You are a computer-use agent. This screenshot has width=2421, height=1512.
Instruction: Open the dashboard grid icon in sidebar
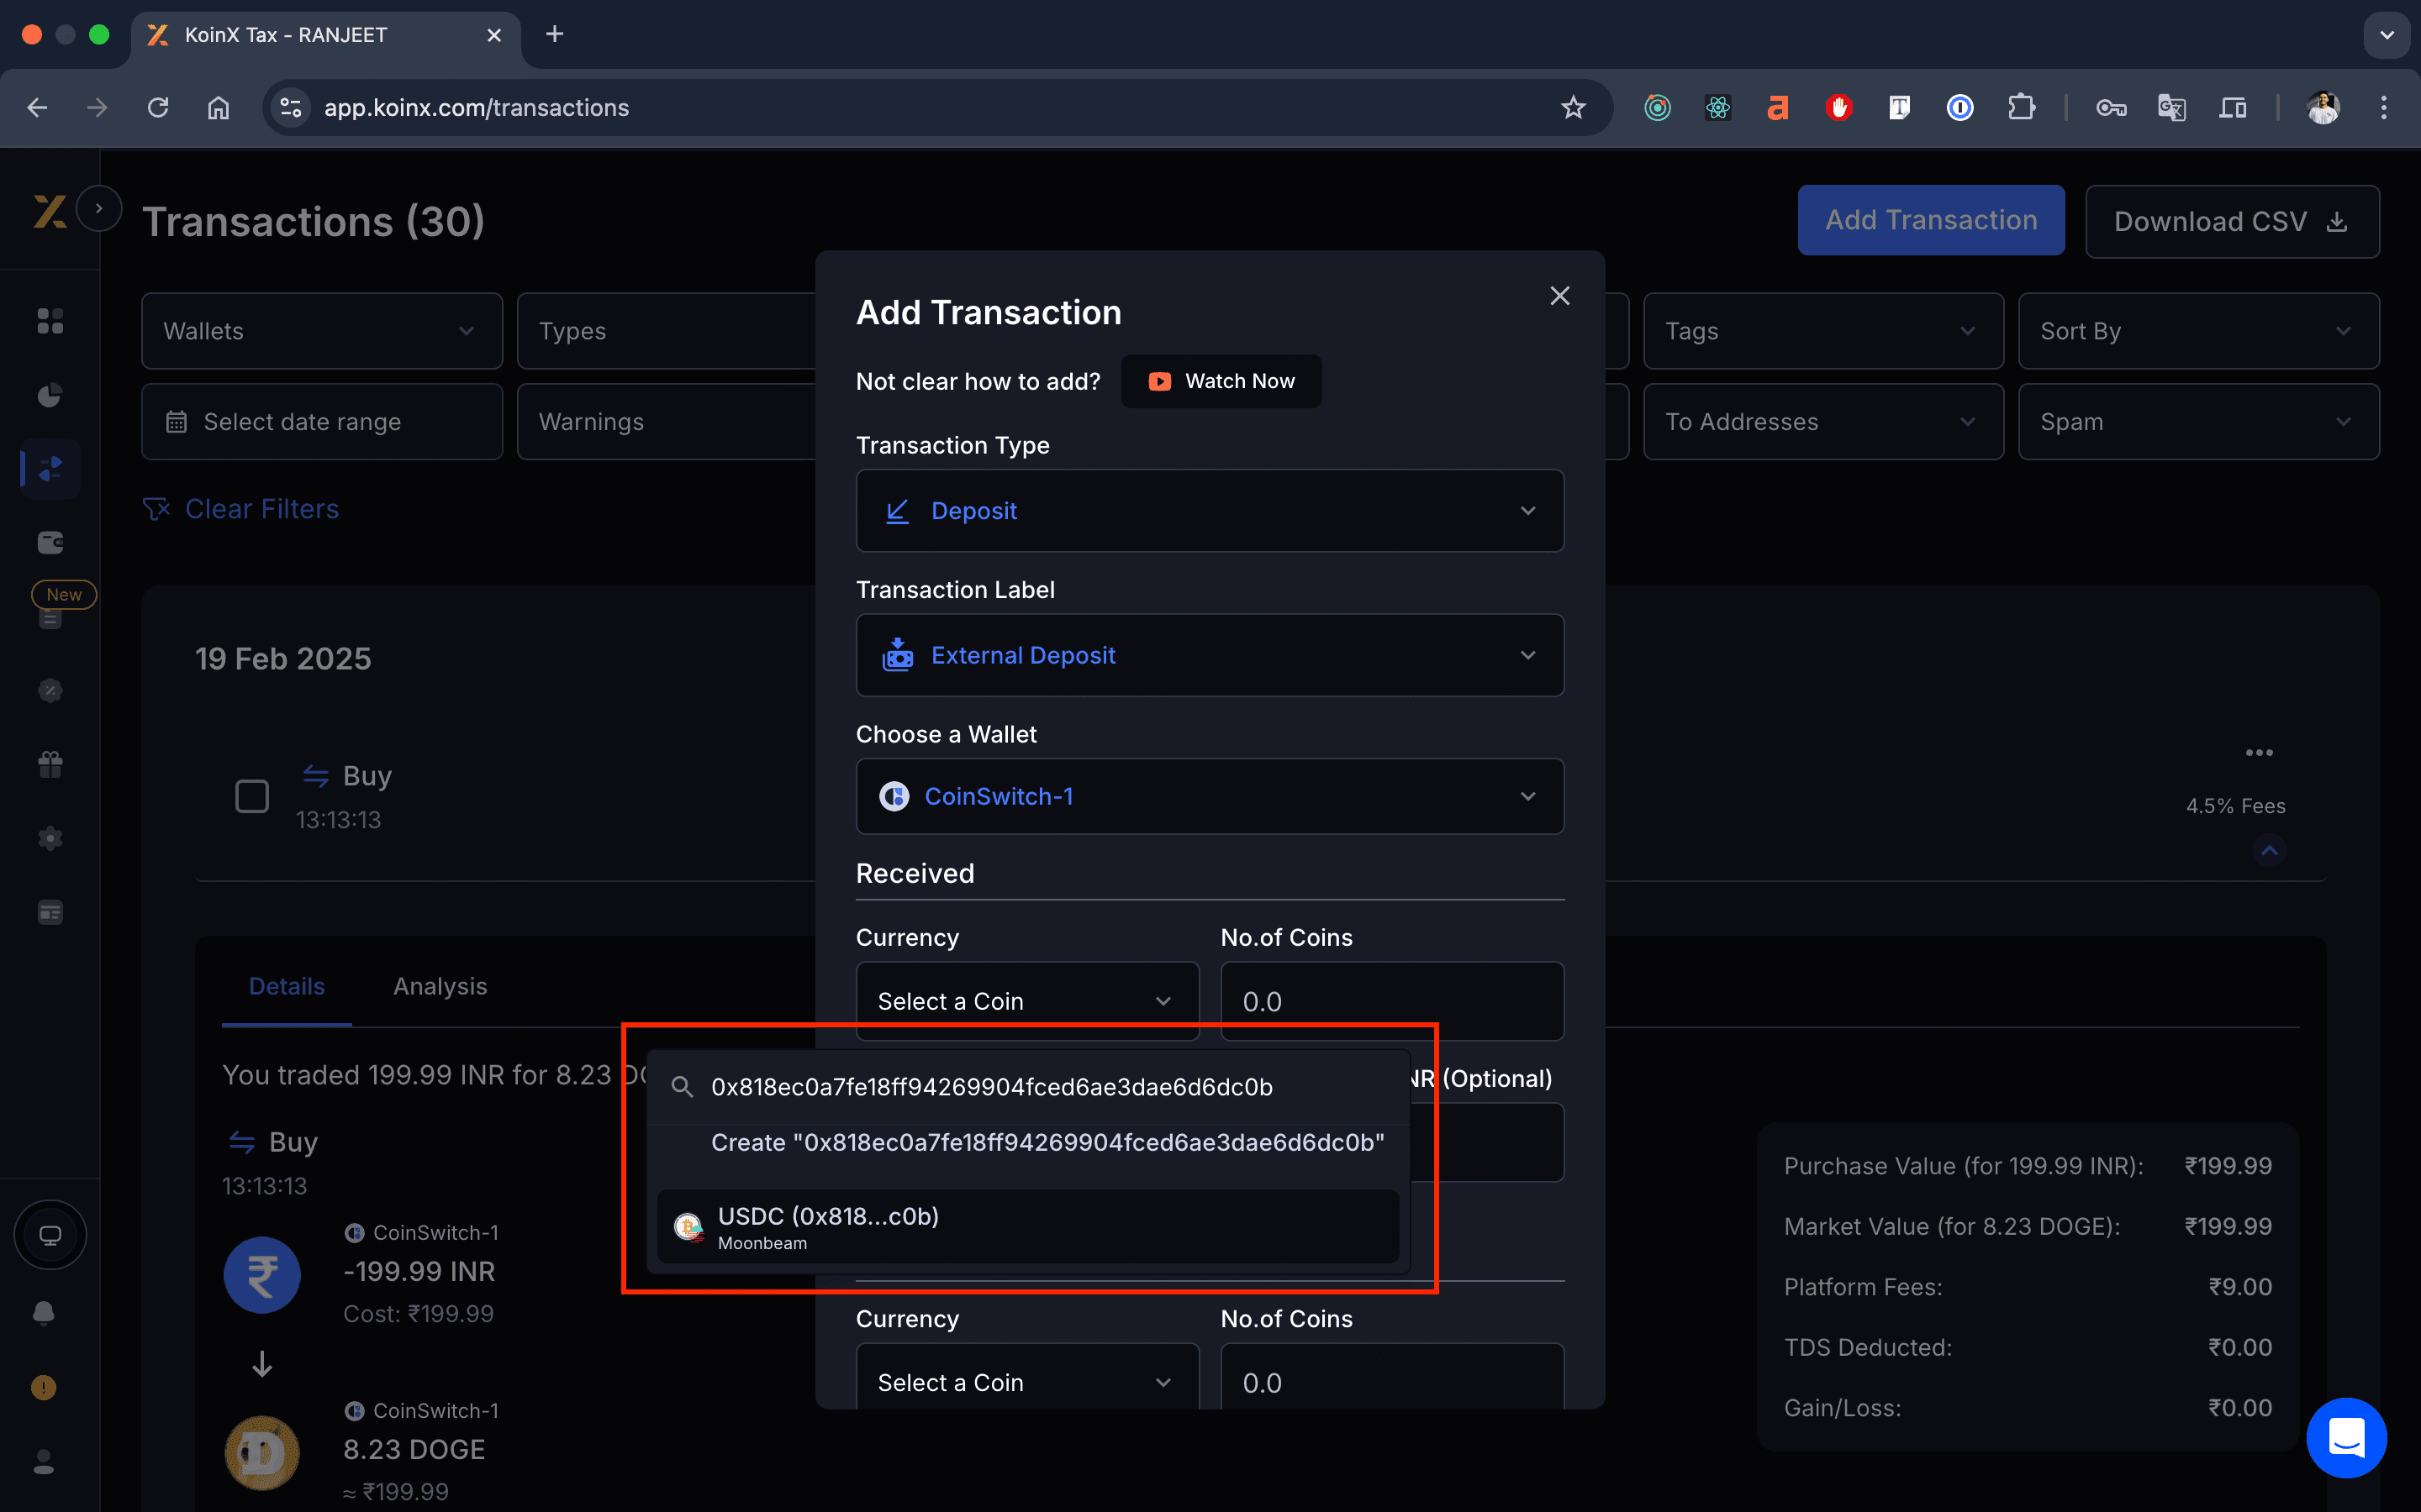(50, 321)
